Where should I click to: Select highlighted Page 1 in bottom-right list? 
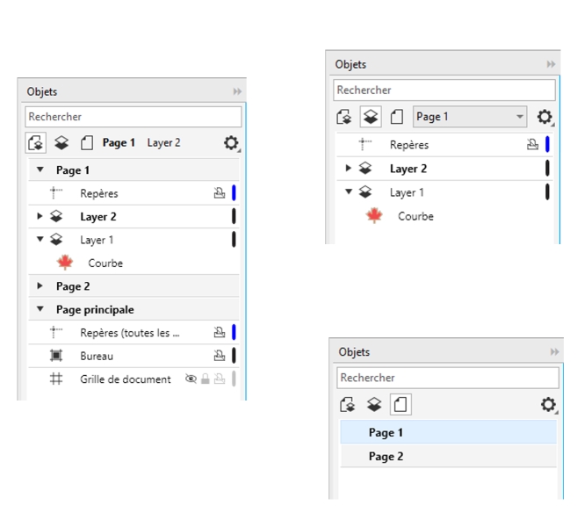(386, 432)
